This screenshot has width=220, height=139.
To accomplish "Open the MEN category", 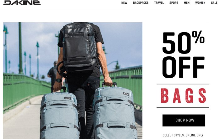I will tap(187, 3).
